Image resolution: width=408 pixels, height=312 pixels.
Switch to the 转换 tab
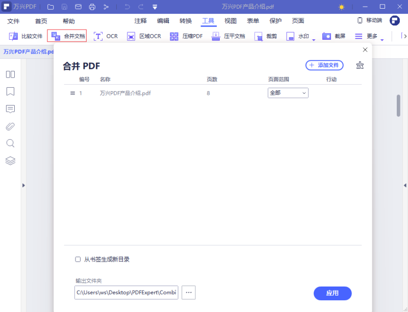pos(186,21)
